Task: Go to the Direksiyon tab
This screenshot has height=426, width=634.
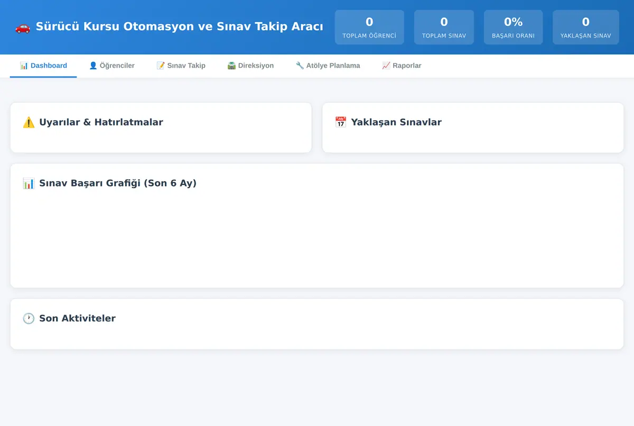Action: coord(250,66)
